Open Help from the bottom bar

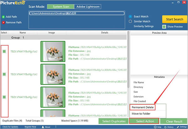(x=156, y=127)
